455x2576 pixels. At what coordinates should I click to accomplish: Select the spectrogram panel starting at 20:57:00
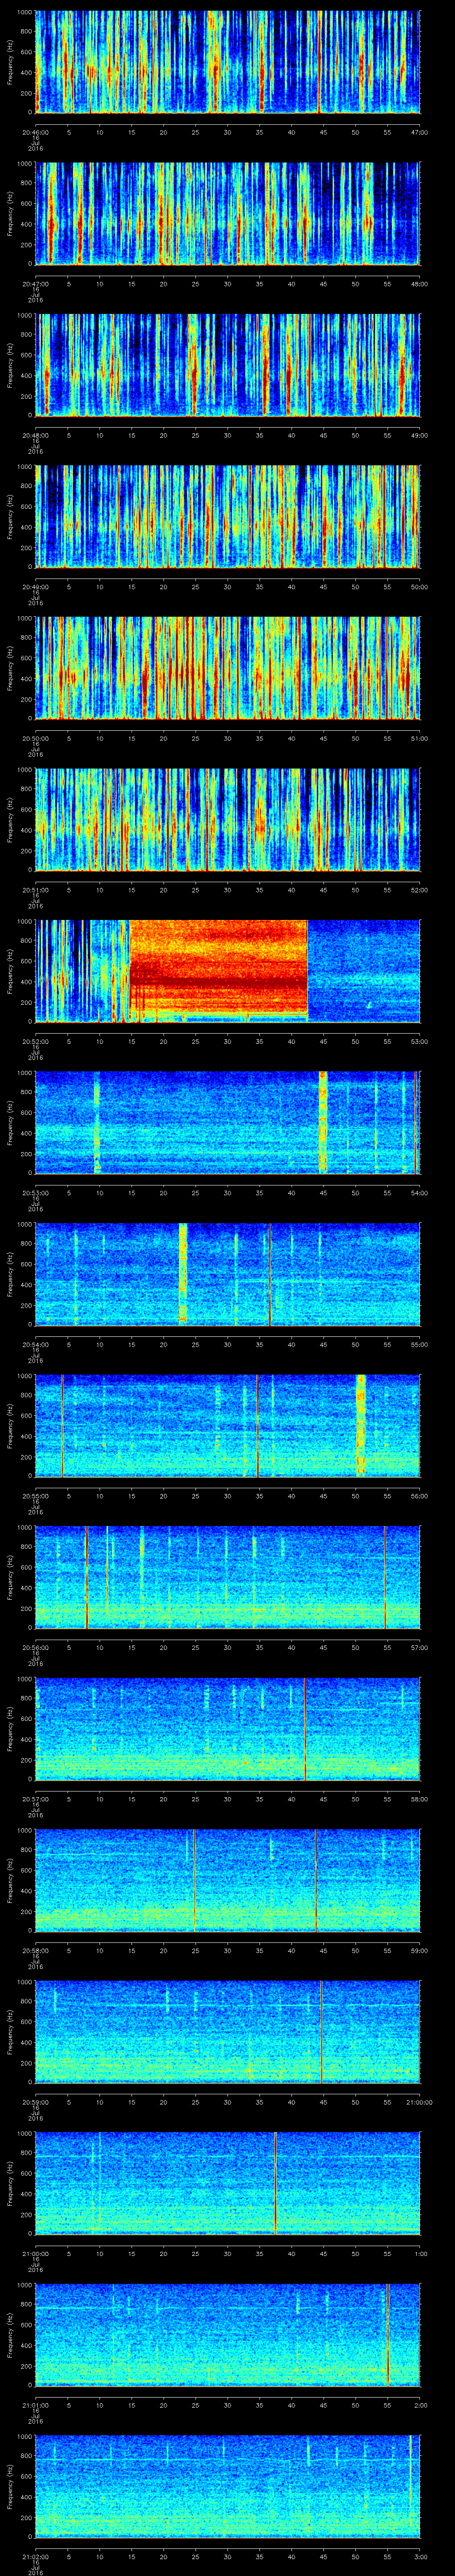[x=228, y=1728]
